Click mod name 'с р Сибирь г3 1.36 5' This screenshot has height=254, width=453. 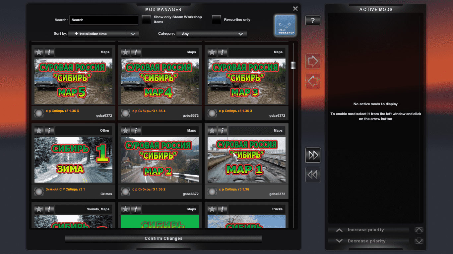tap(62, 111)
